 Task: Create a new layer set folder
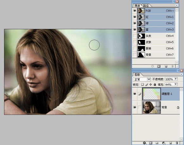point(157,143)
